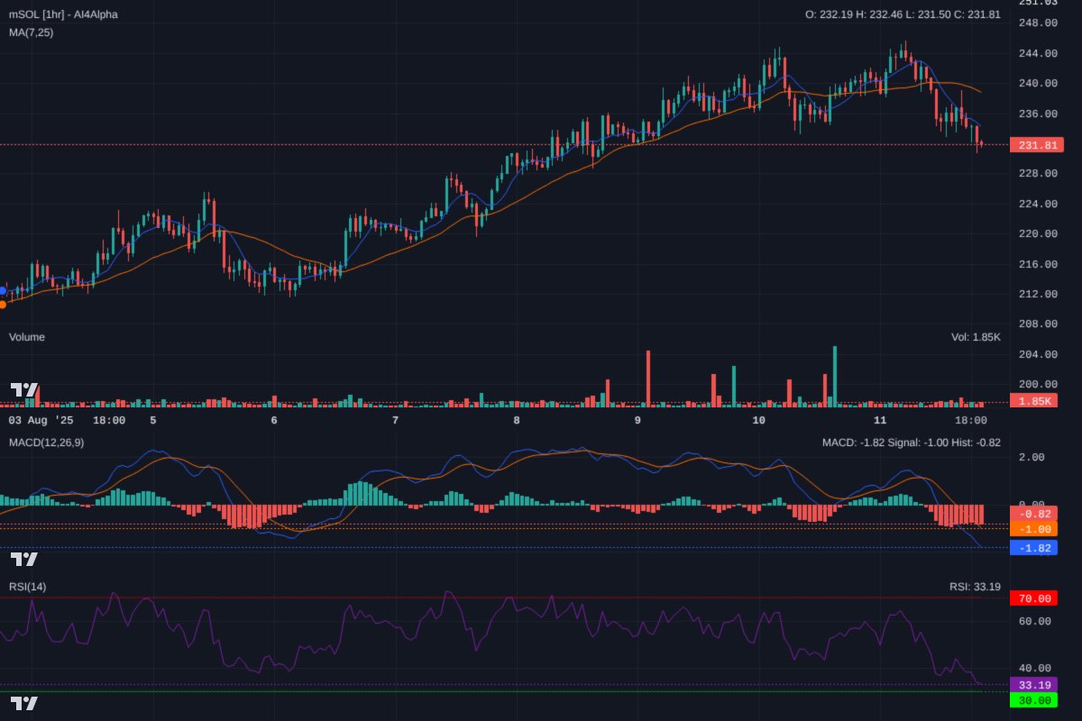The width and height of the screenshot is (1082, 721).
Task: Click day 8 on the time axis
Action: 517,420
